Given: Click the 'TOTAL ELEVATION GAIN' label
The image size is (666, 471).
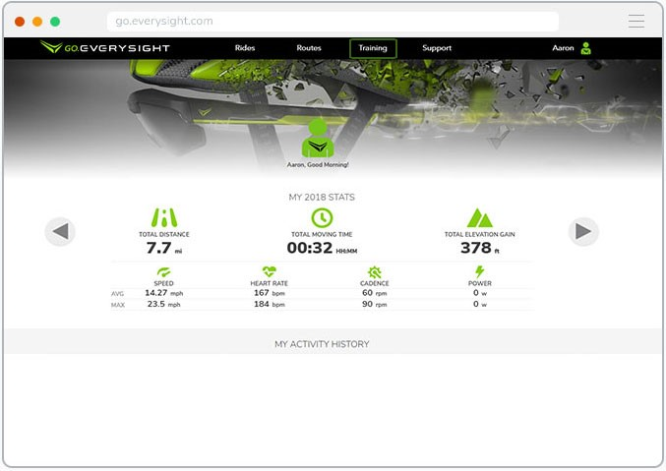Looking at the screenshot, I should pos(479,234).
